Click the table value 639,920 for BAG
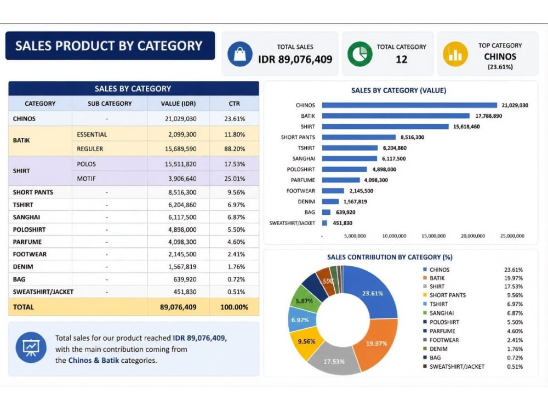This screenshot has height=411, width=548. pyautogui.click(x=185, y=279)
